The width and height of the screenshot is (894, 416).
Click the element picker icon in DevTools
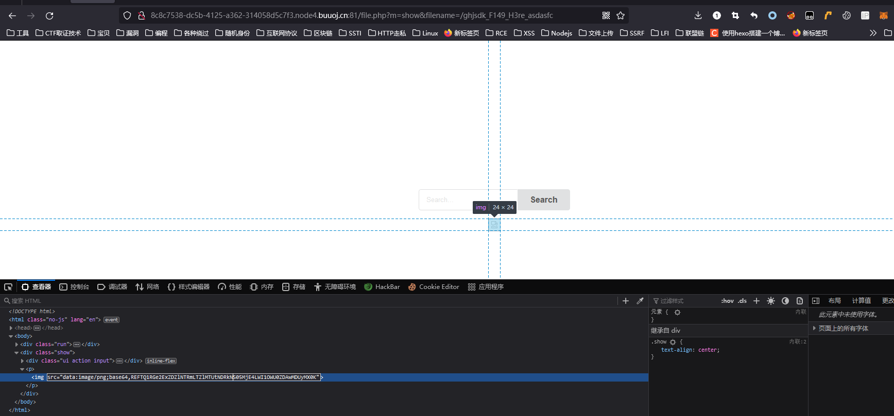coord(8,287)
